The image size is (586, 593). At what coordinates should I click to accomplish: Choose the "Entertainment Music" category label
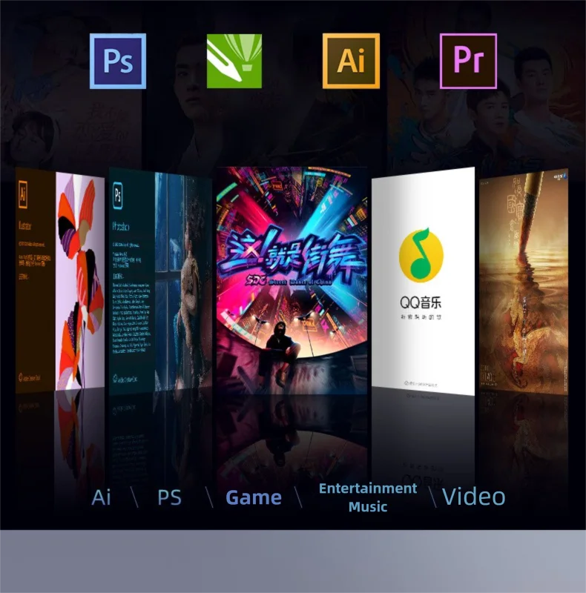pos(368,497)
